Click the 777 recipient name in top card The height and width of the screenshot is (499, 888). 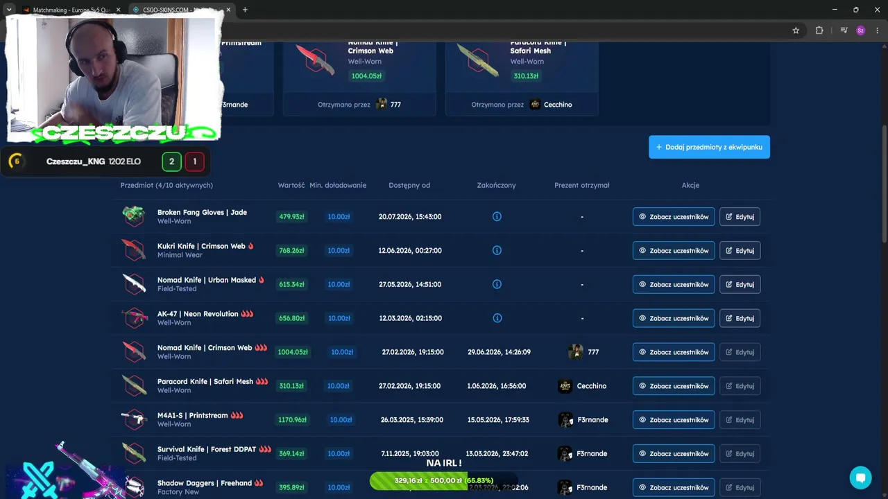(x=395, y=105)
